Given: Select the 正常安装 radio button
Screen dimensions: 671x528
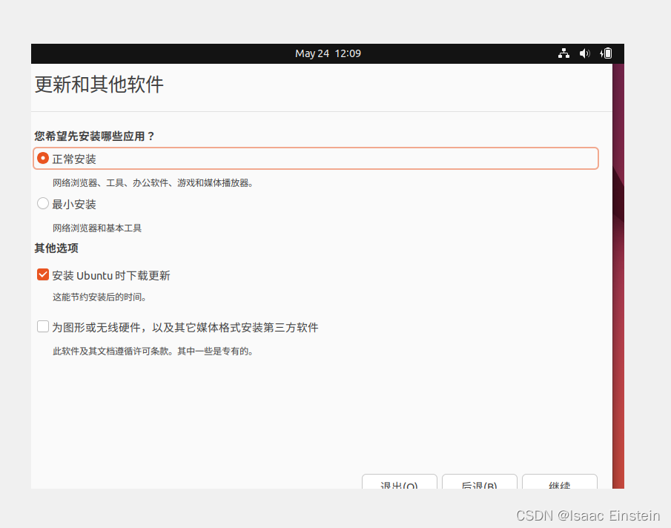Looking at the screenshot, I should click(43, 158).
